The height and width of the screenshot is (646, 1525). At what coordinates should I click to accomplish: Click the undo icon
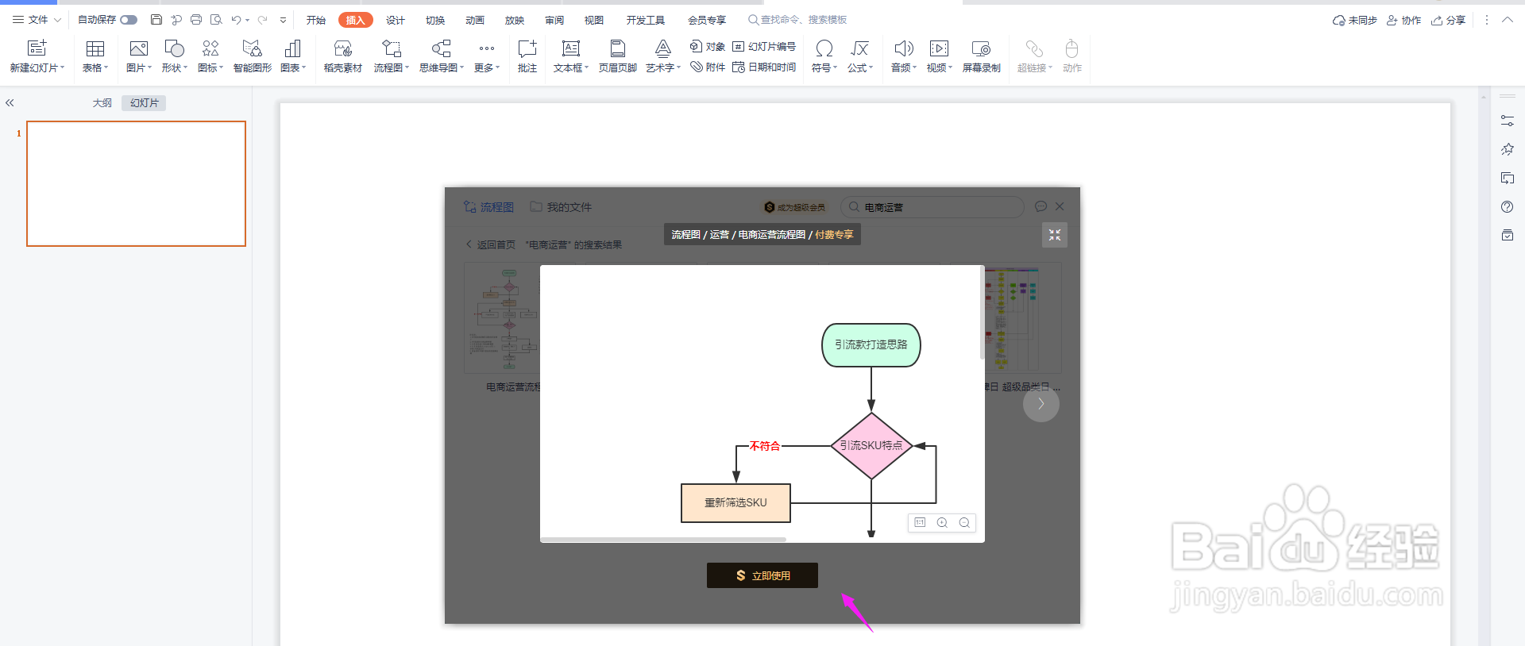[236, 20]
